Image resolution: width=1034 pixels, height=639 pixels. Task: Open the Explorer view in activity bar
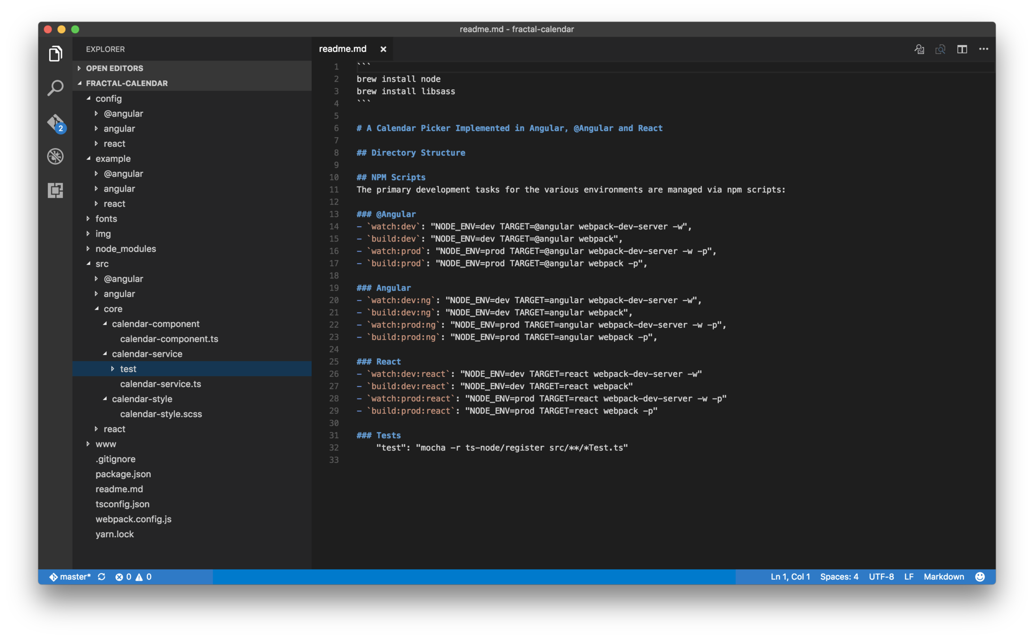(55, 53)
